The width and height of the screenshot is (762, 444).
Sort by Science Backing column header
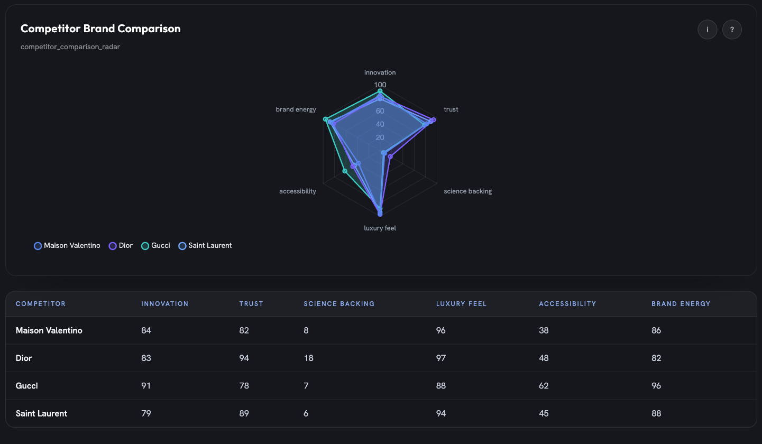(x=339, y=304)
